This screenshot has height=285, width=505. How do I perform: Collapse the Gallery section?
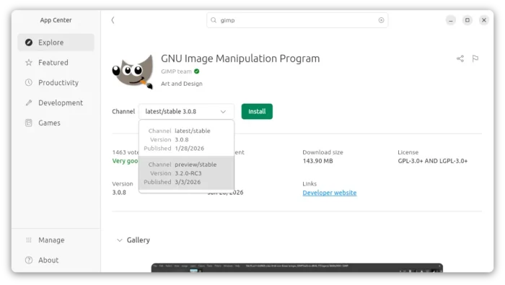[x=120, y=240]
